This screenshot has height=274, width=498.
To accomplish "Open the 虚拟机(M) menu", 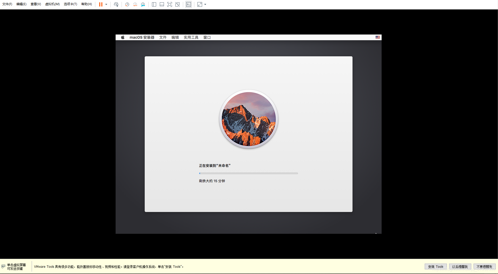I will click(x=52, y=4).
